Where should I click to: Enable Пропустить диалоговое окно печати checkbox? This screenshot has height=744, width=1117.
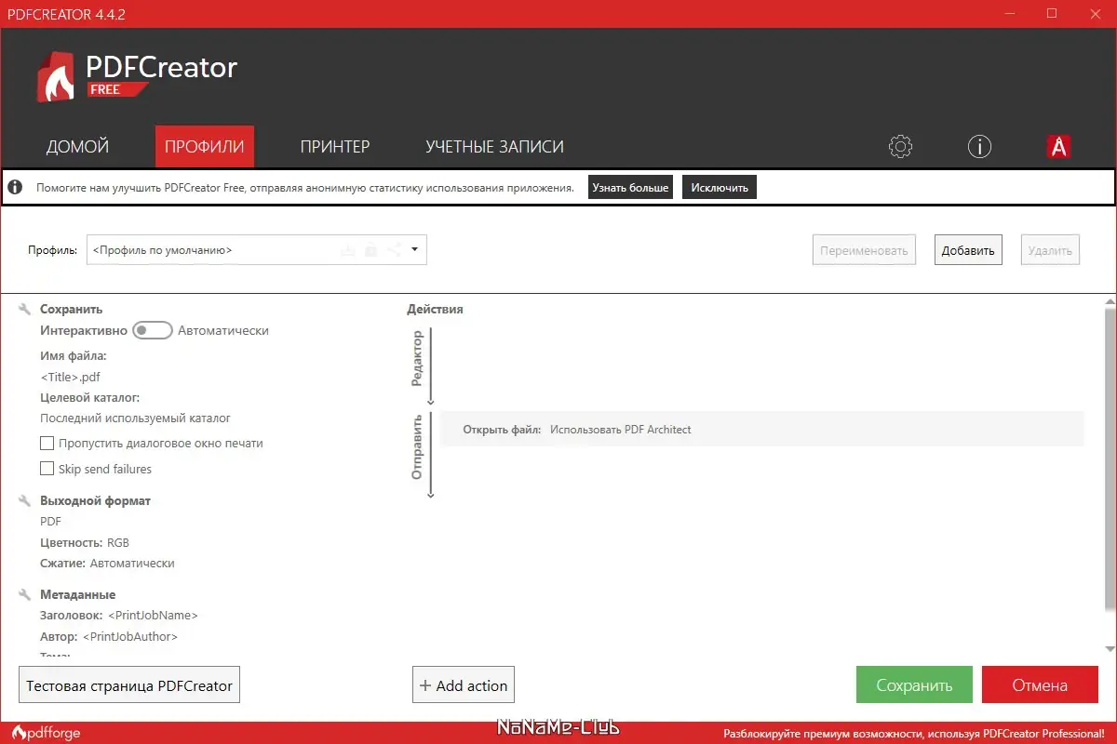[47, 444]
